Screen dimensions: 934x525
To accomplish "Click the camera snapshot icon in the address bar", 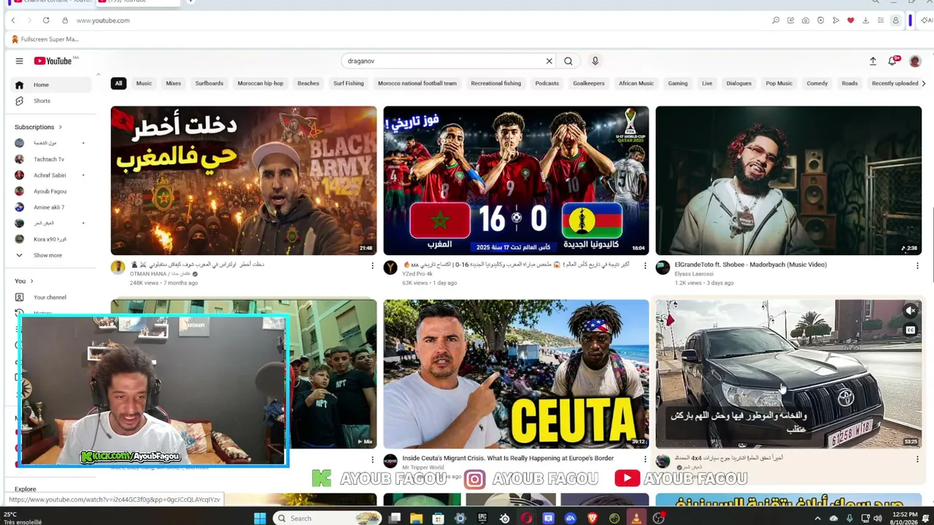I will point(806,20).
